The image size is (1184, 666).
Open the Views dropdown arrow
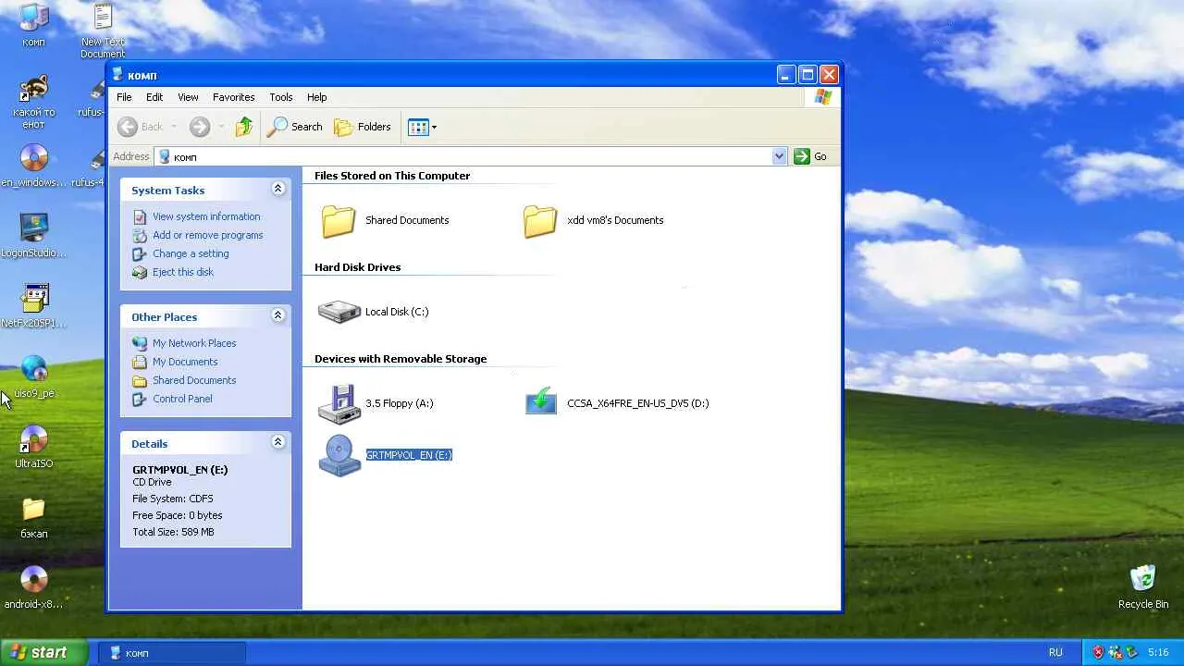(434, 127)
